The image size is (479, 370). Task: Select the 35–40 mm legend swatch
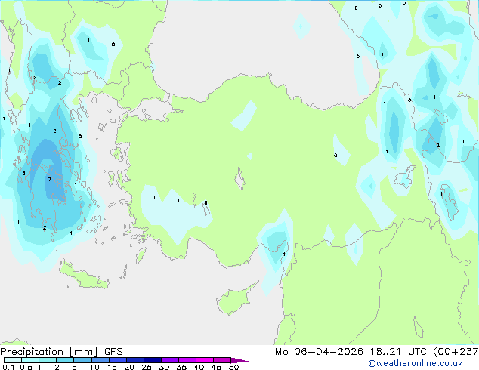tap(187, 360)
